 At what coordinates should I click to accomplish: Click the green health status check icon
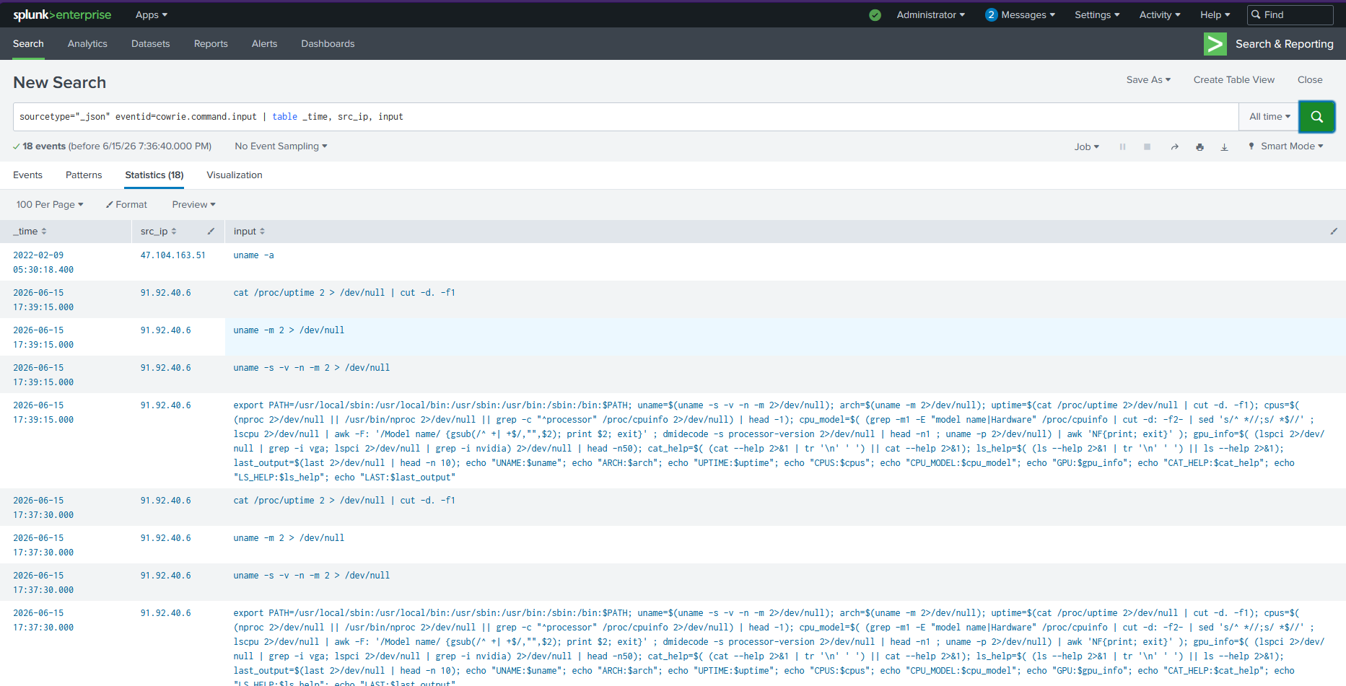(875, 15)
